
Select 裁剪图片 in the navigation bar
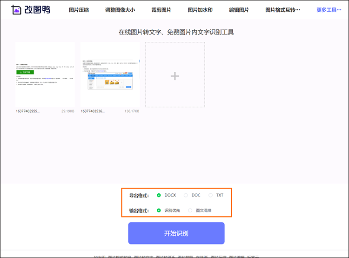pyautogui.click(x=161, y=10)
